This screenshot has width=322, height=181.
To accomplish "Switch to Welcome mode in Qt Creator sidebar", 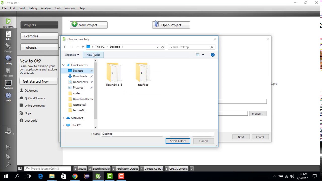I will tap(8, 23).
